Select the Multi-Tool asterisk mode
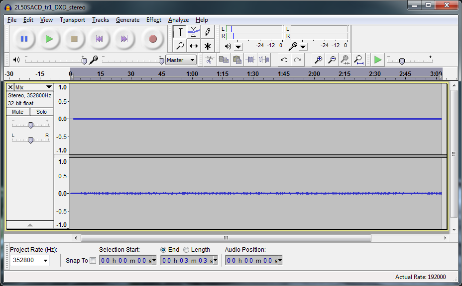The image size is (462, 286). pos(208,46)
